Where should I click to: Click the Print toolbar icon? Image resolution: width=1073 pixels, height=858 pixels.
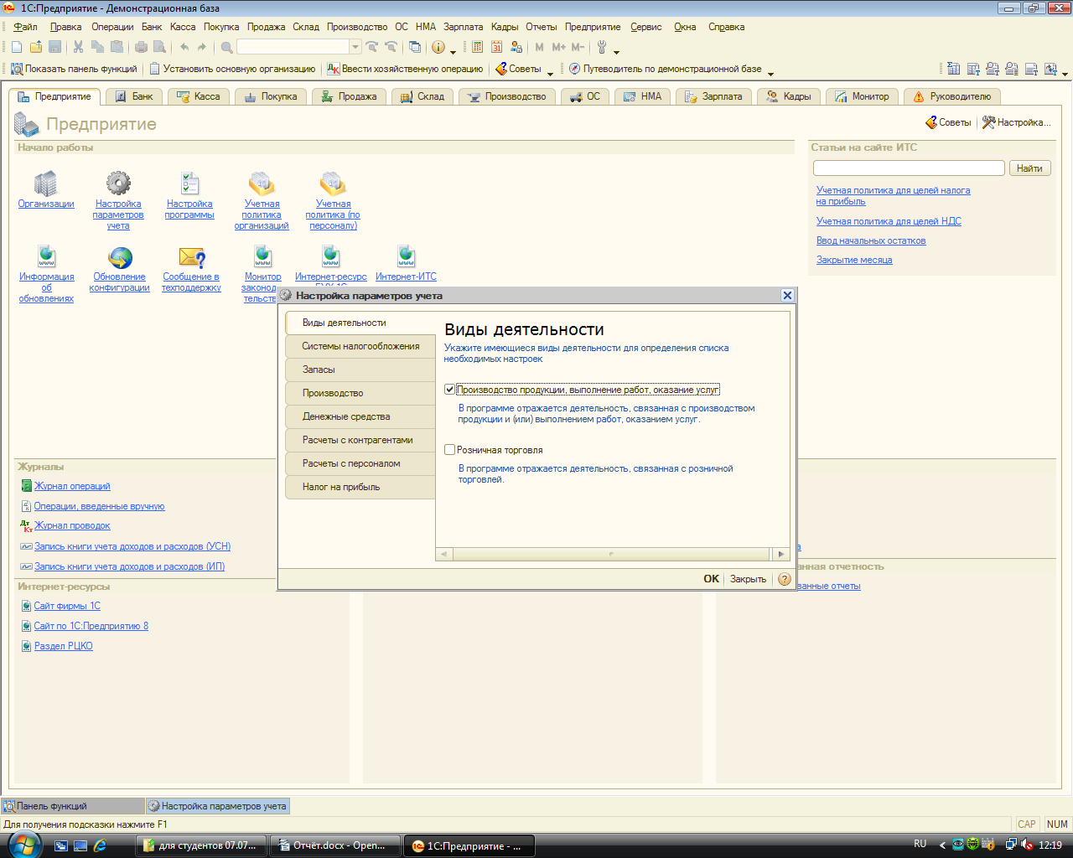(142, 47)
